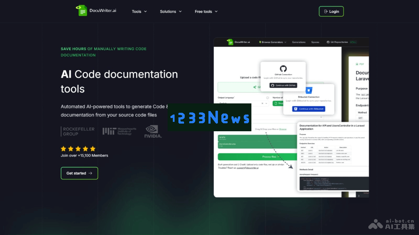The image size is (419, 235).
Task: Click the MIT logo
Action: tap(119, 131)
